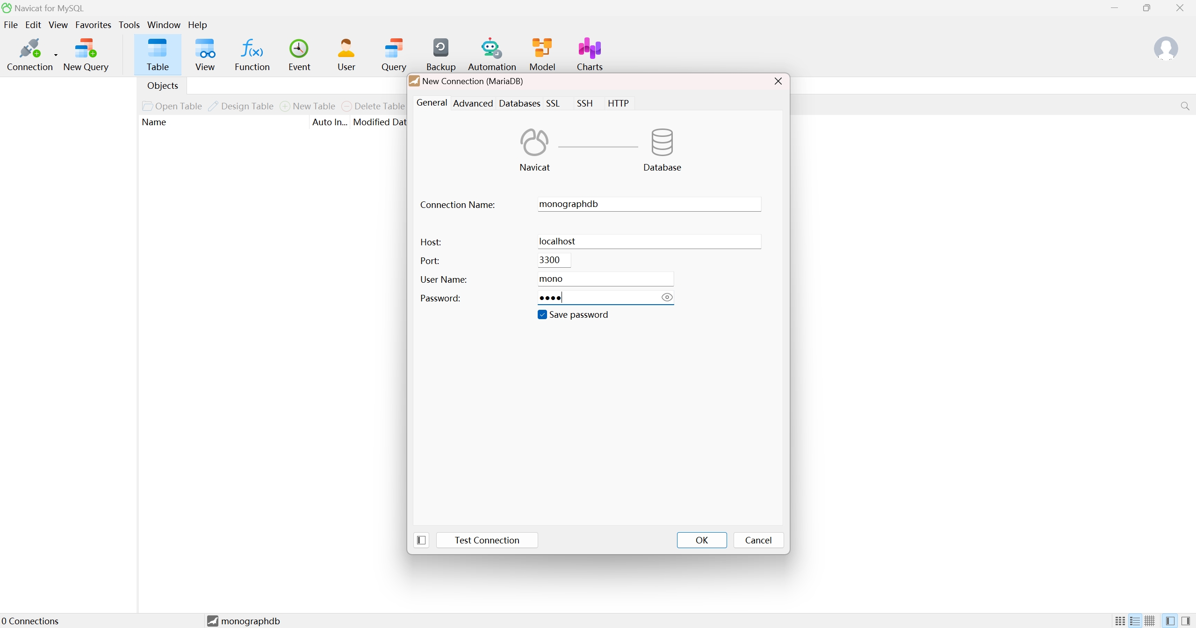Expand the Connection dropdown arrow
This screenshot has width=1196, height=628.
click(x=56, y=55)
